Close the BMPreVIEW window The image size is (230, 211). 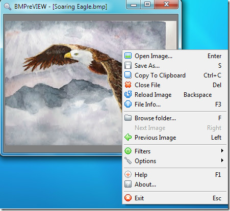[166, 5]
